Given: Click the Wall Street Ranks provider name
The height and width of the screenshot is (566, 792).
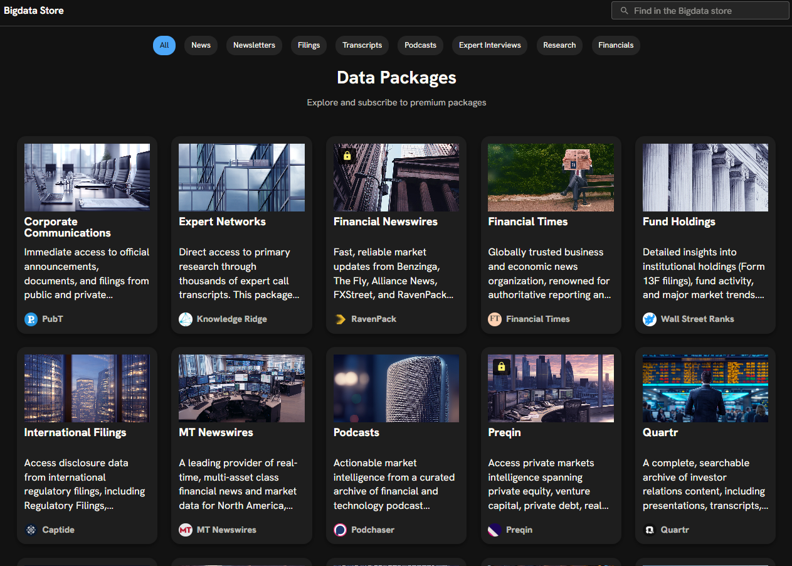Looking at the screenshot, I should coord(697,319).
